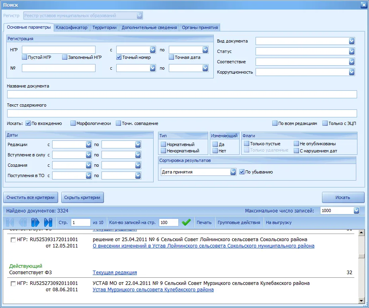Open Лойминского сельсовета Устав changes link

pyautogui.click(x=203, y=246)
